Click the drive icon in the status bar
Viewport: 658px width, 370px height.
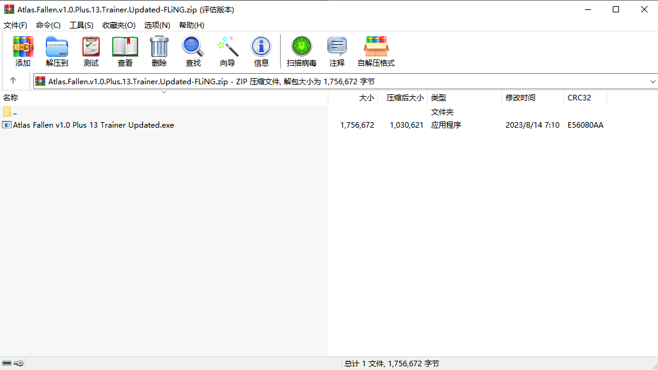[x=7, y=363]
